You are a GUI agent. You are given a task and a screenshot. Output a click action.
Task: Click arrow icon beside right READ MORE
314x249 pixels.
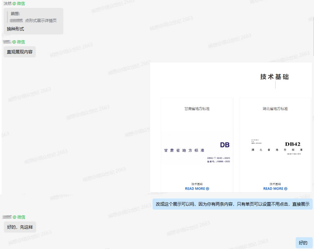click(x=286, y=189)
